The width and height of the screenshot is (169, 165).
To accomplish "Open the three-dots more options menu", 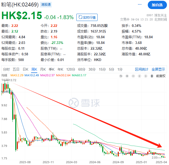I will tap(140, 5).
